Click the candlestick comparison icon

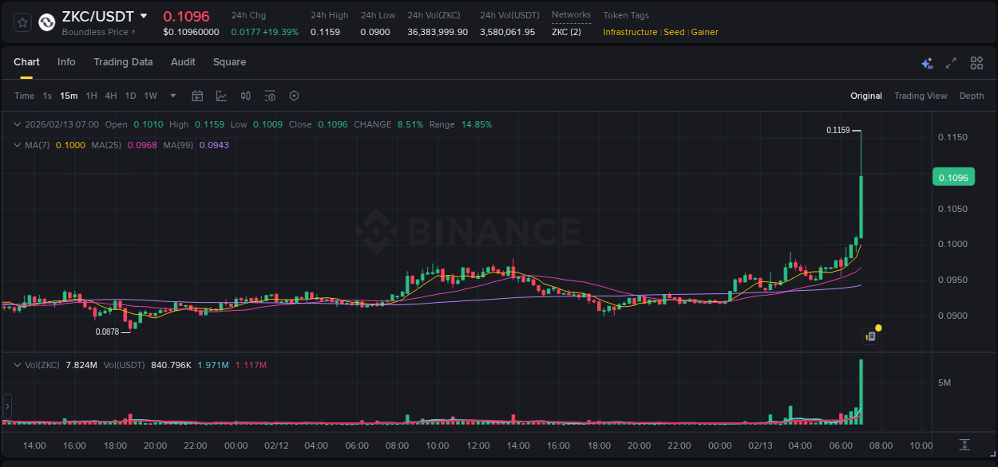coord(247,96)
